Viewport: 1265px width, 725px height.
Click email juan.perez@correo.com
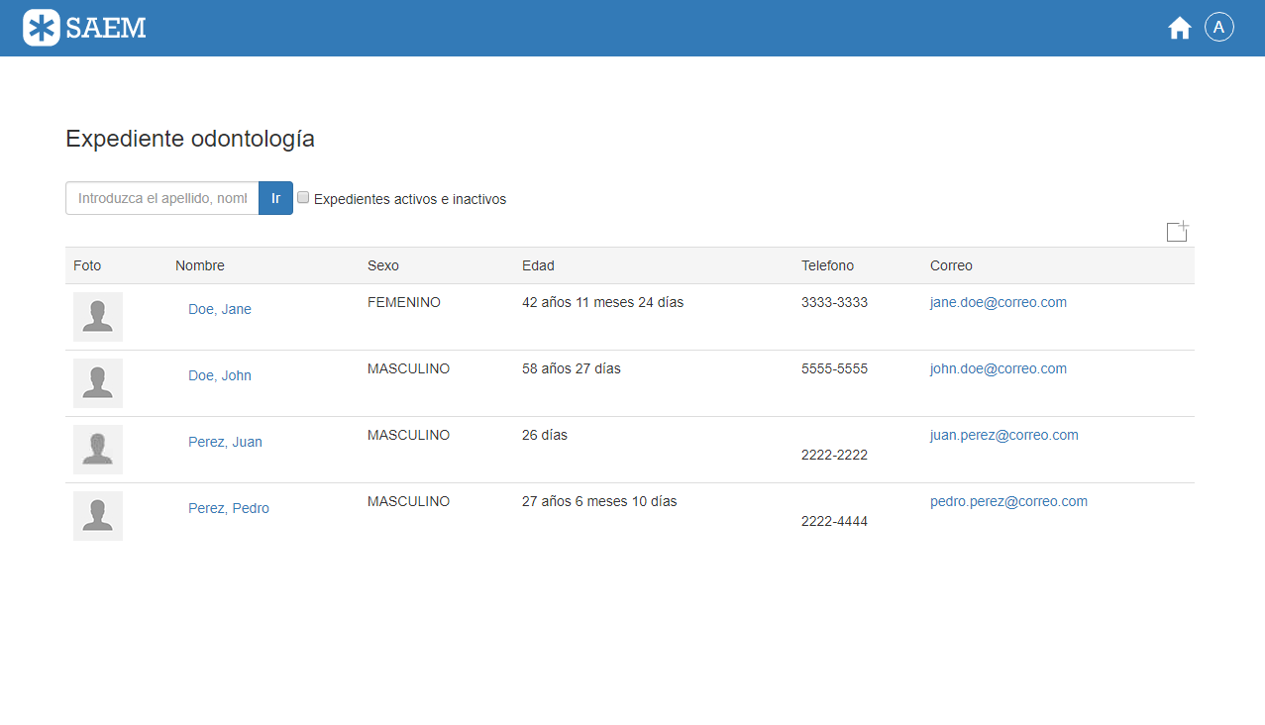click(x=1004, y=435)
